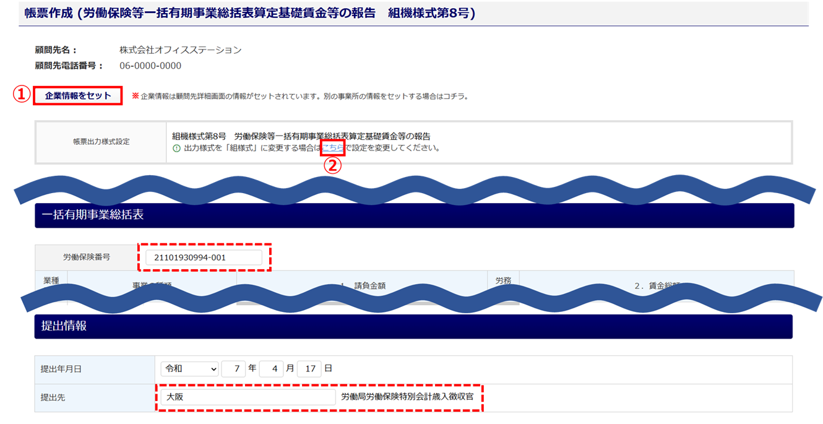The image size is (823, 424).
Task: Select the 労働保険番号 label cell
Action: [87, 257]
